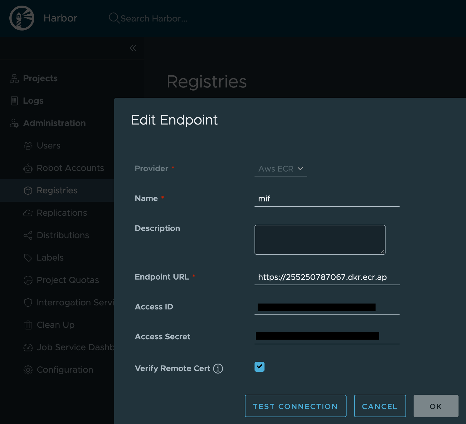Viewport: 466px width, 424px height.
Task: Click the TEST CONNECTION button
Action: click(295, 406)
